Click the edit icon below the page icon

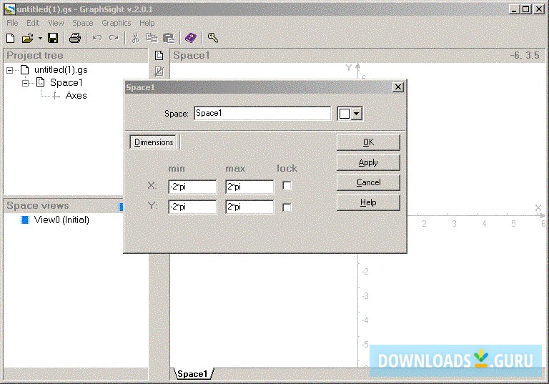pyautogui.click(x=159, y=71)
